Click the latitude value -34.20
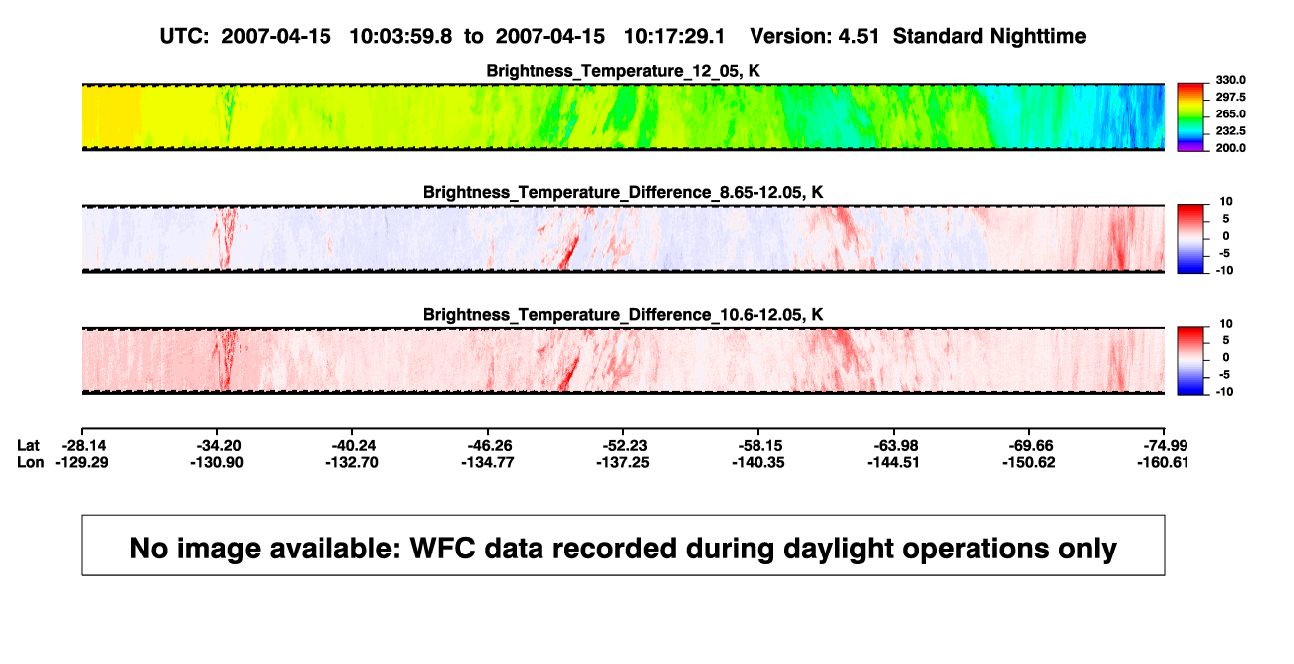The image size is (1294, 664). 218,445
